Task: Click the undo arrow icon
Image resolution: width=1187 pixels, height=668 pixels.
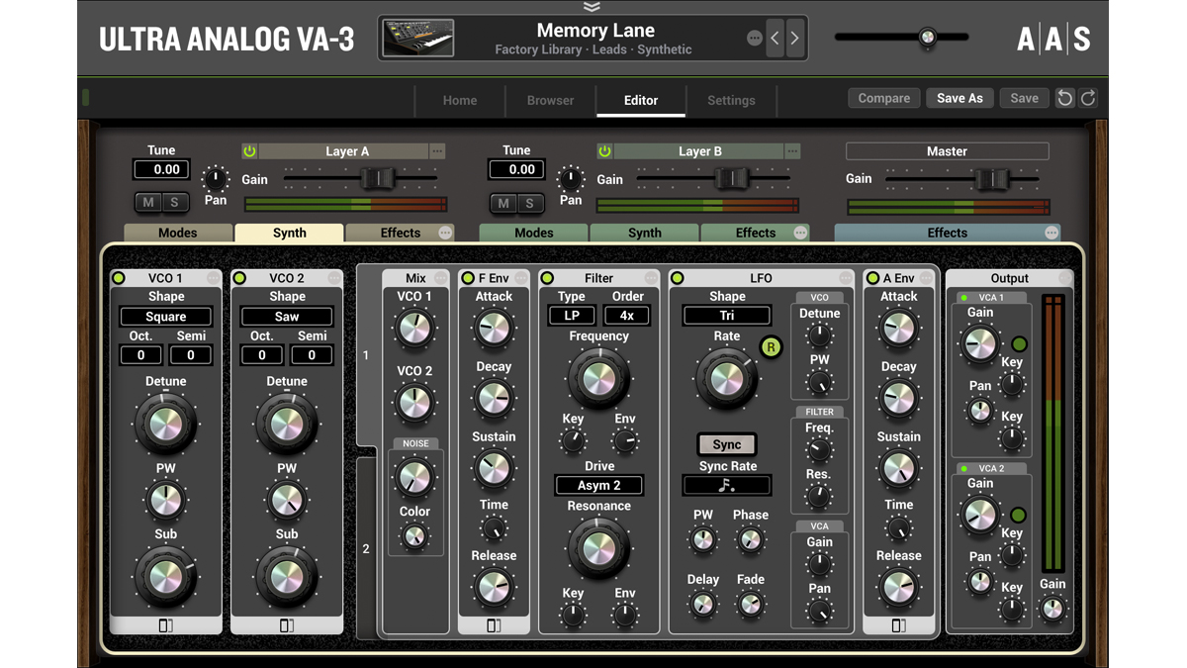Action: (1065, 98)
